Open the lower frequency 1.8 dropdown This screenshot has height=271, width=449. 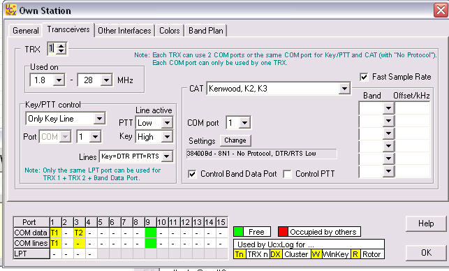pyautogui.click(x=59, y=80)
